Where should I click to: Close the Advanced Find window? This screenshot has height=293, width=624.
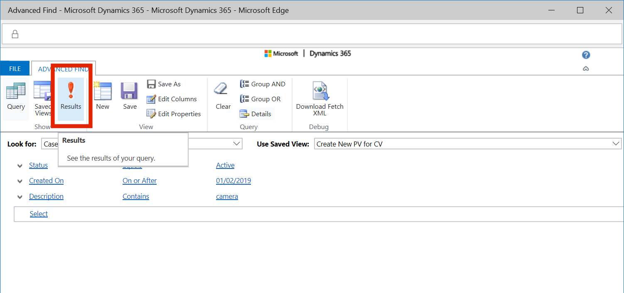coord(609,10)
